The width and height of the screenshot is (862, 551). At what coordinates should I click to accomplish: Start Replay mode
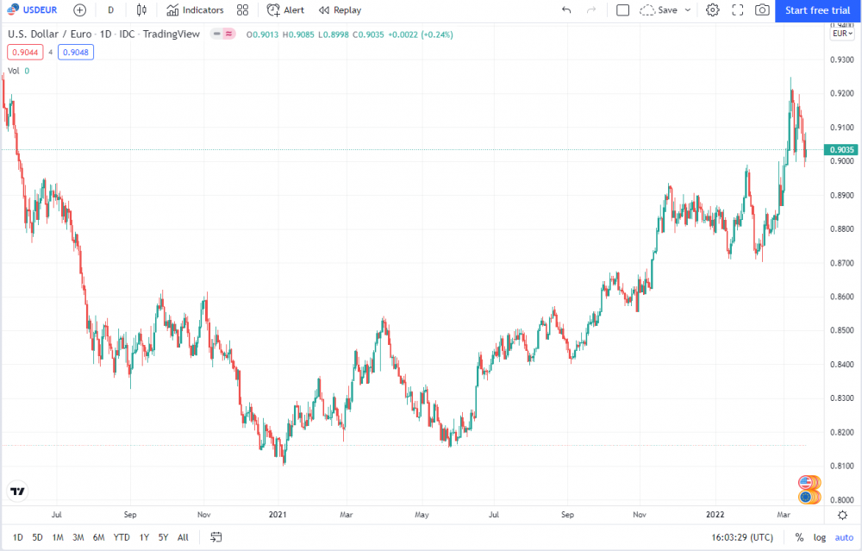(x=340, y=9)
